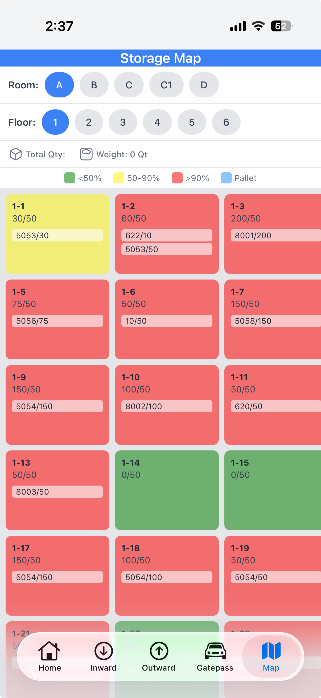Open Room D view
This screenshot has width=321, height=698.
point(203,85)
